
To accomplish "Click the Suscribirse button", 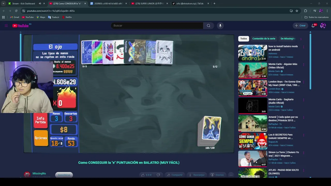I will click(x=64, y=175).
